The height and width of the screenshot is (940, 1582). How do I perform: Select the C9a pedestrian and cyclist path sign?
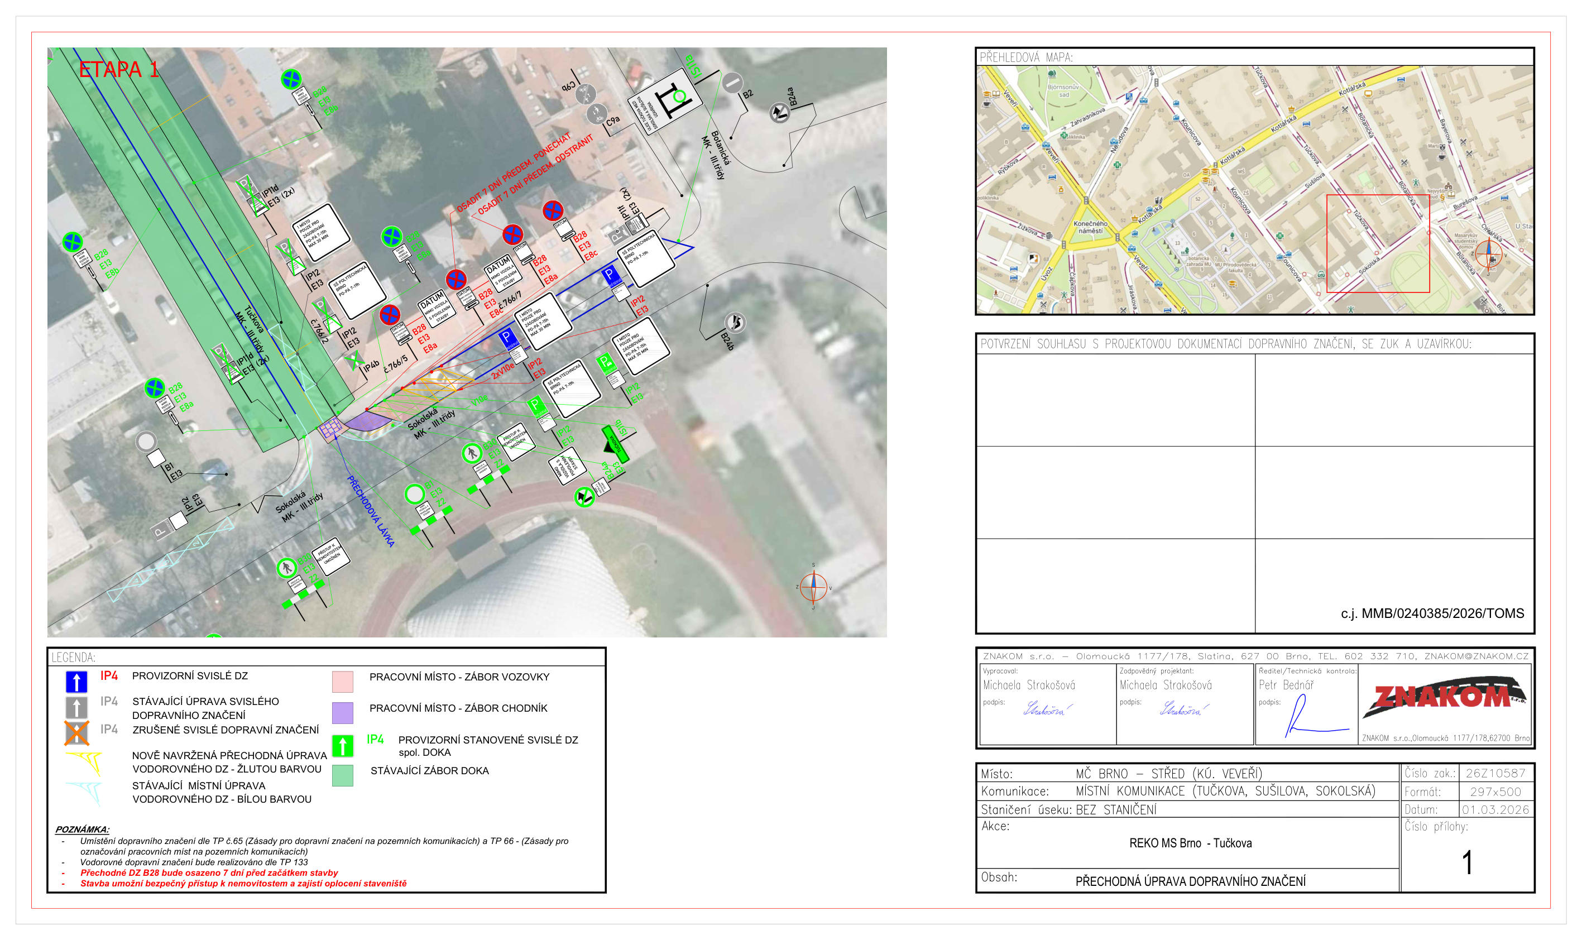tap(596, 114)
